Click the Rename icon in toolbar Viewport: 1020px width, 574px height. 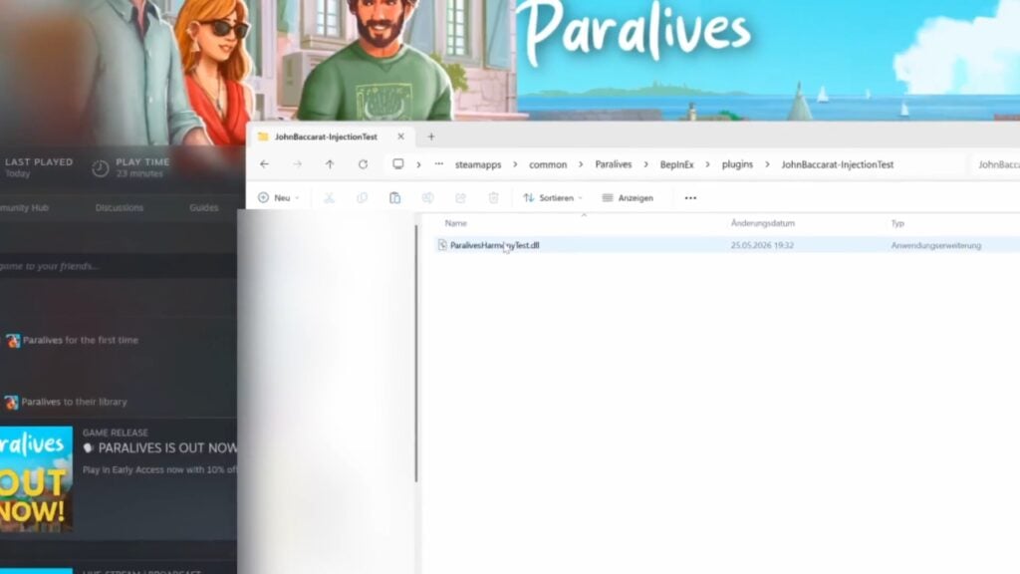tap(427, 198)
